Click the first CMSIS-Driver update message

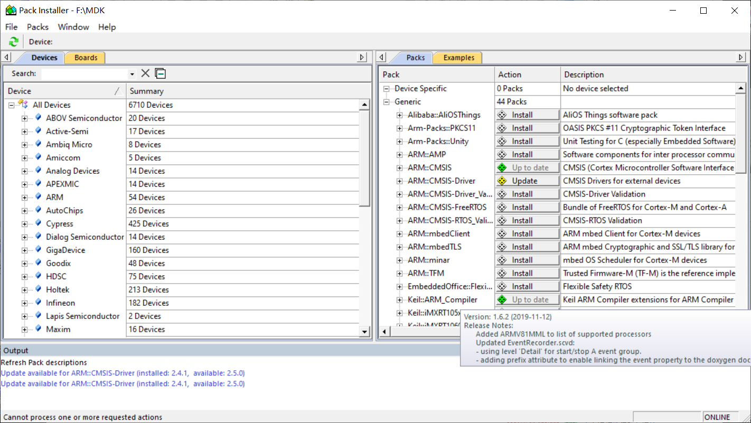tap(123, 373)
